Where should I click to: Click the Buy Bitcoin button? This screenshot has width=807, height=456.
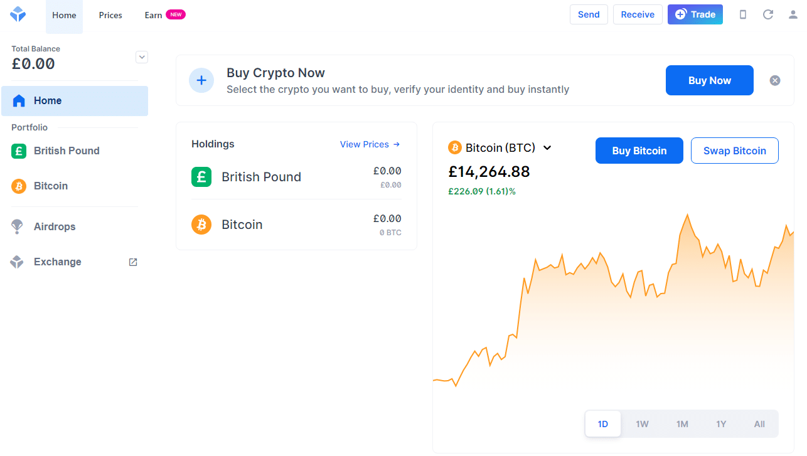coord(639,151)
